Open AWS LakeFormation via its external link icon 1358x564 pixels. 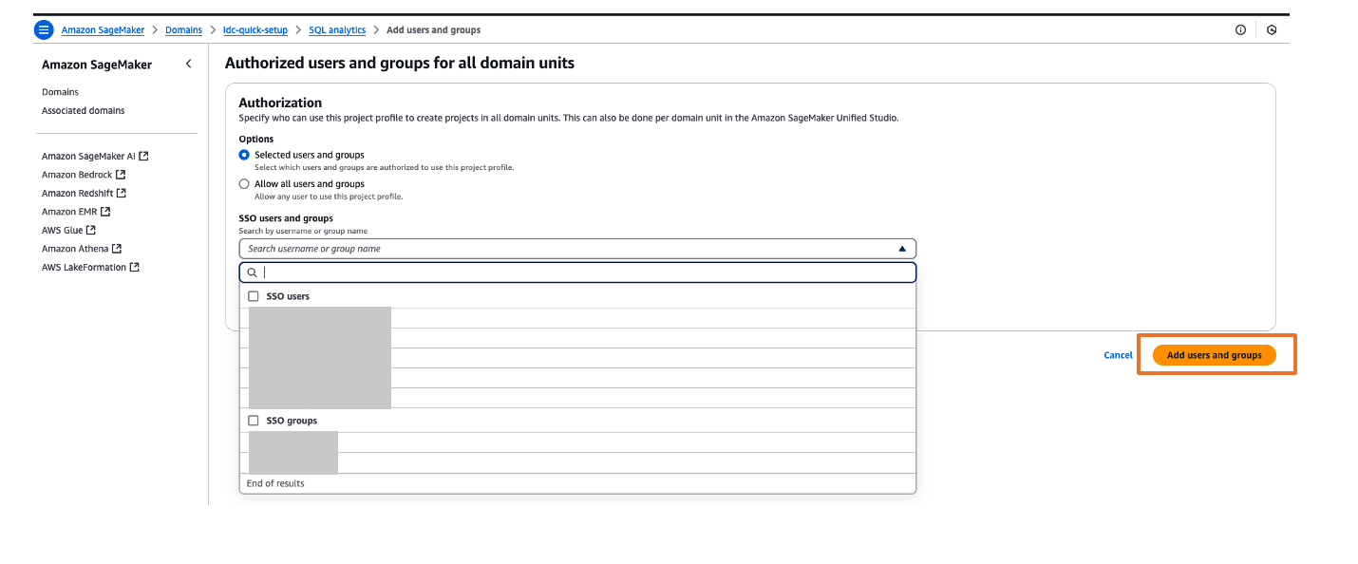coord(135,267)
